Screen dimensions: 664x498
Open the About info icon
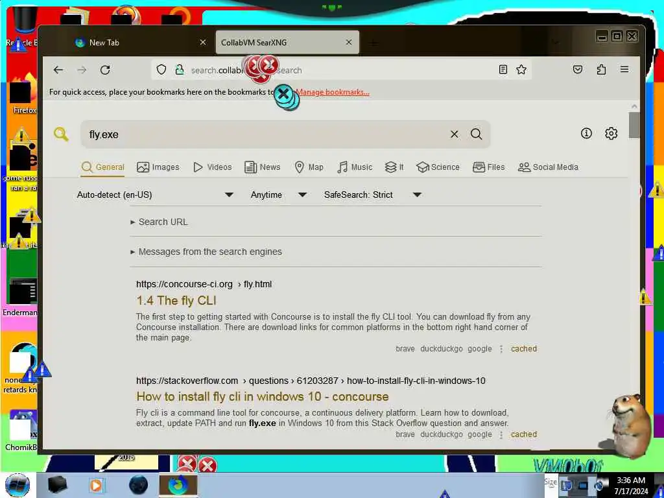(x=586, y=134)
